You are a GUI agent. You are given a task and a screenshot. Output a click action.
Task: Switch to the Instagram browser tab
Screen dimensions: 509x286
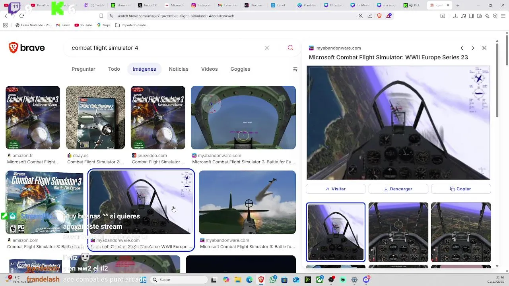201,5
